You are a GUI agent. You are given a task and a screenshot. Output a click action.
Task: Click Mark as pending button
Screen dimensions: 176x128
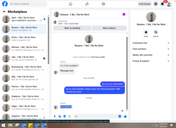click(x=72, y=28)
